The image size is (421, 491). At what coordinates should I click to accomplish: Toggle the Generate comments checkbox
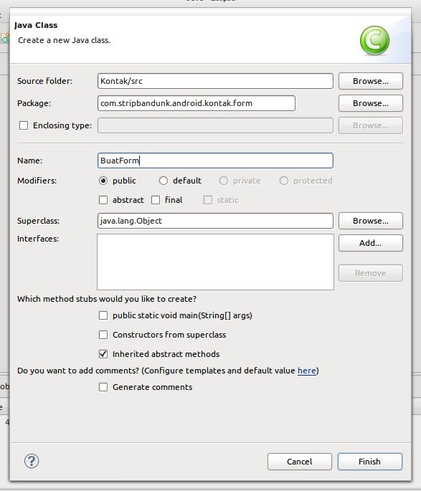[103, 387]
